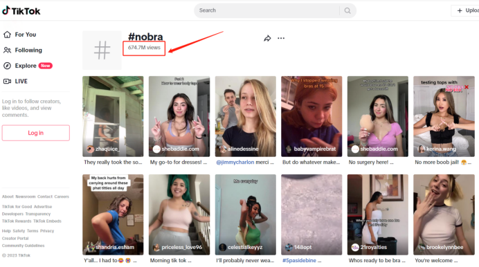Click the zhaquice_ profile avatar
The image size is (479, 267).
click(x=91, y=149)
